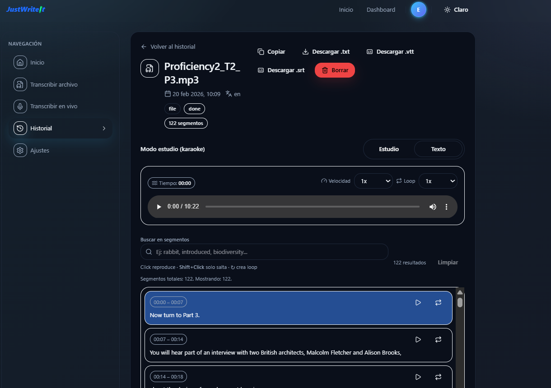Open Transcribir archivo in sidebar
The height and width of the screenshot is (388, 551).
click(54, 84)
